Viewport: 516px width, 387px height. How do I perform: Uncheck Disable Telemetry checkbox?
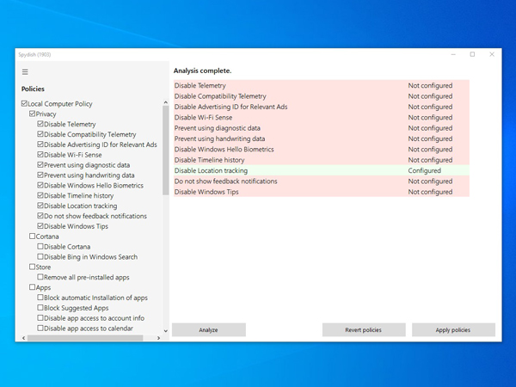click(x=40, y=124)
